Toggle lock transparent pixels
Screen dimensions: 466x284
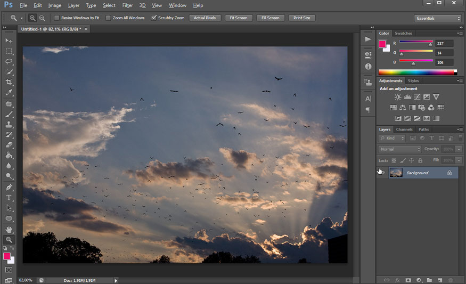(394, 160)
